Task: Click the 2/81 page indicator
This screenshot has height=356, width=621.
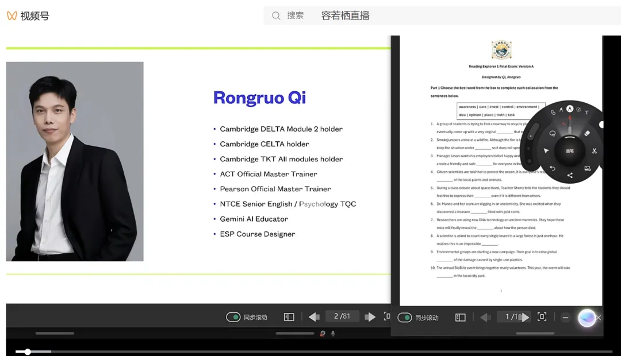Action: (x=342, y=316)
